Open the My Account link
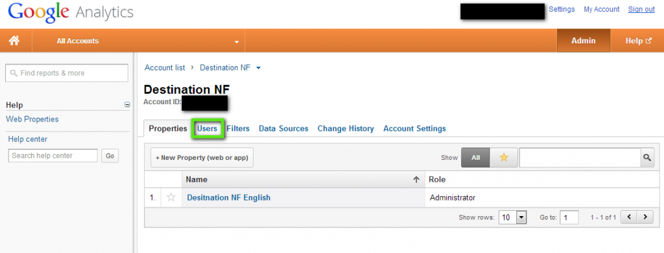 [x=602, y=9]
